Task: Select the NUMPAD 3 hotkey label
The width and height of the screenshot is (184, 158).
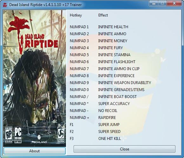Action: [x=79, y=41]
